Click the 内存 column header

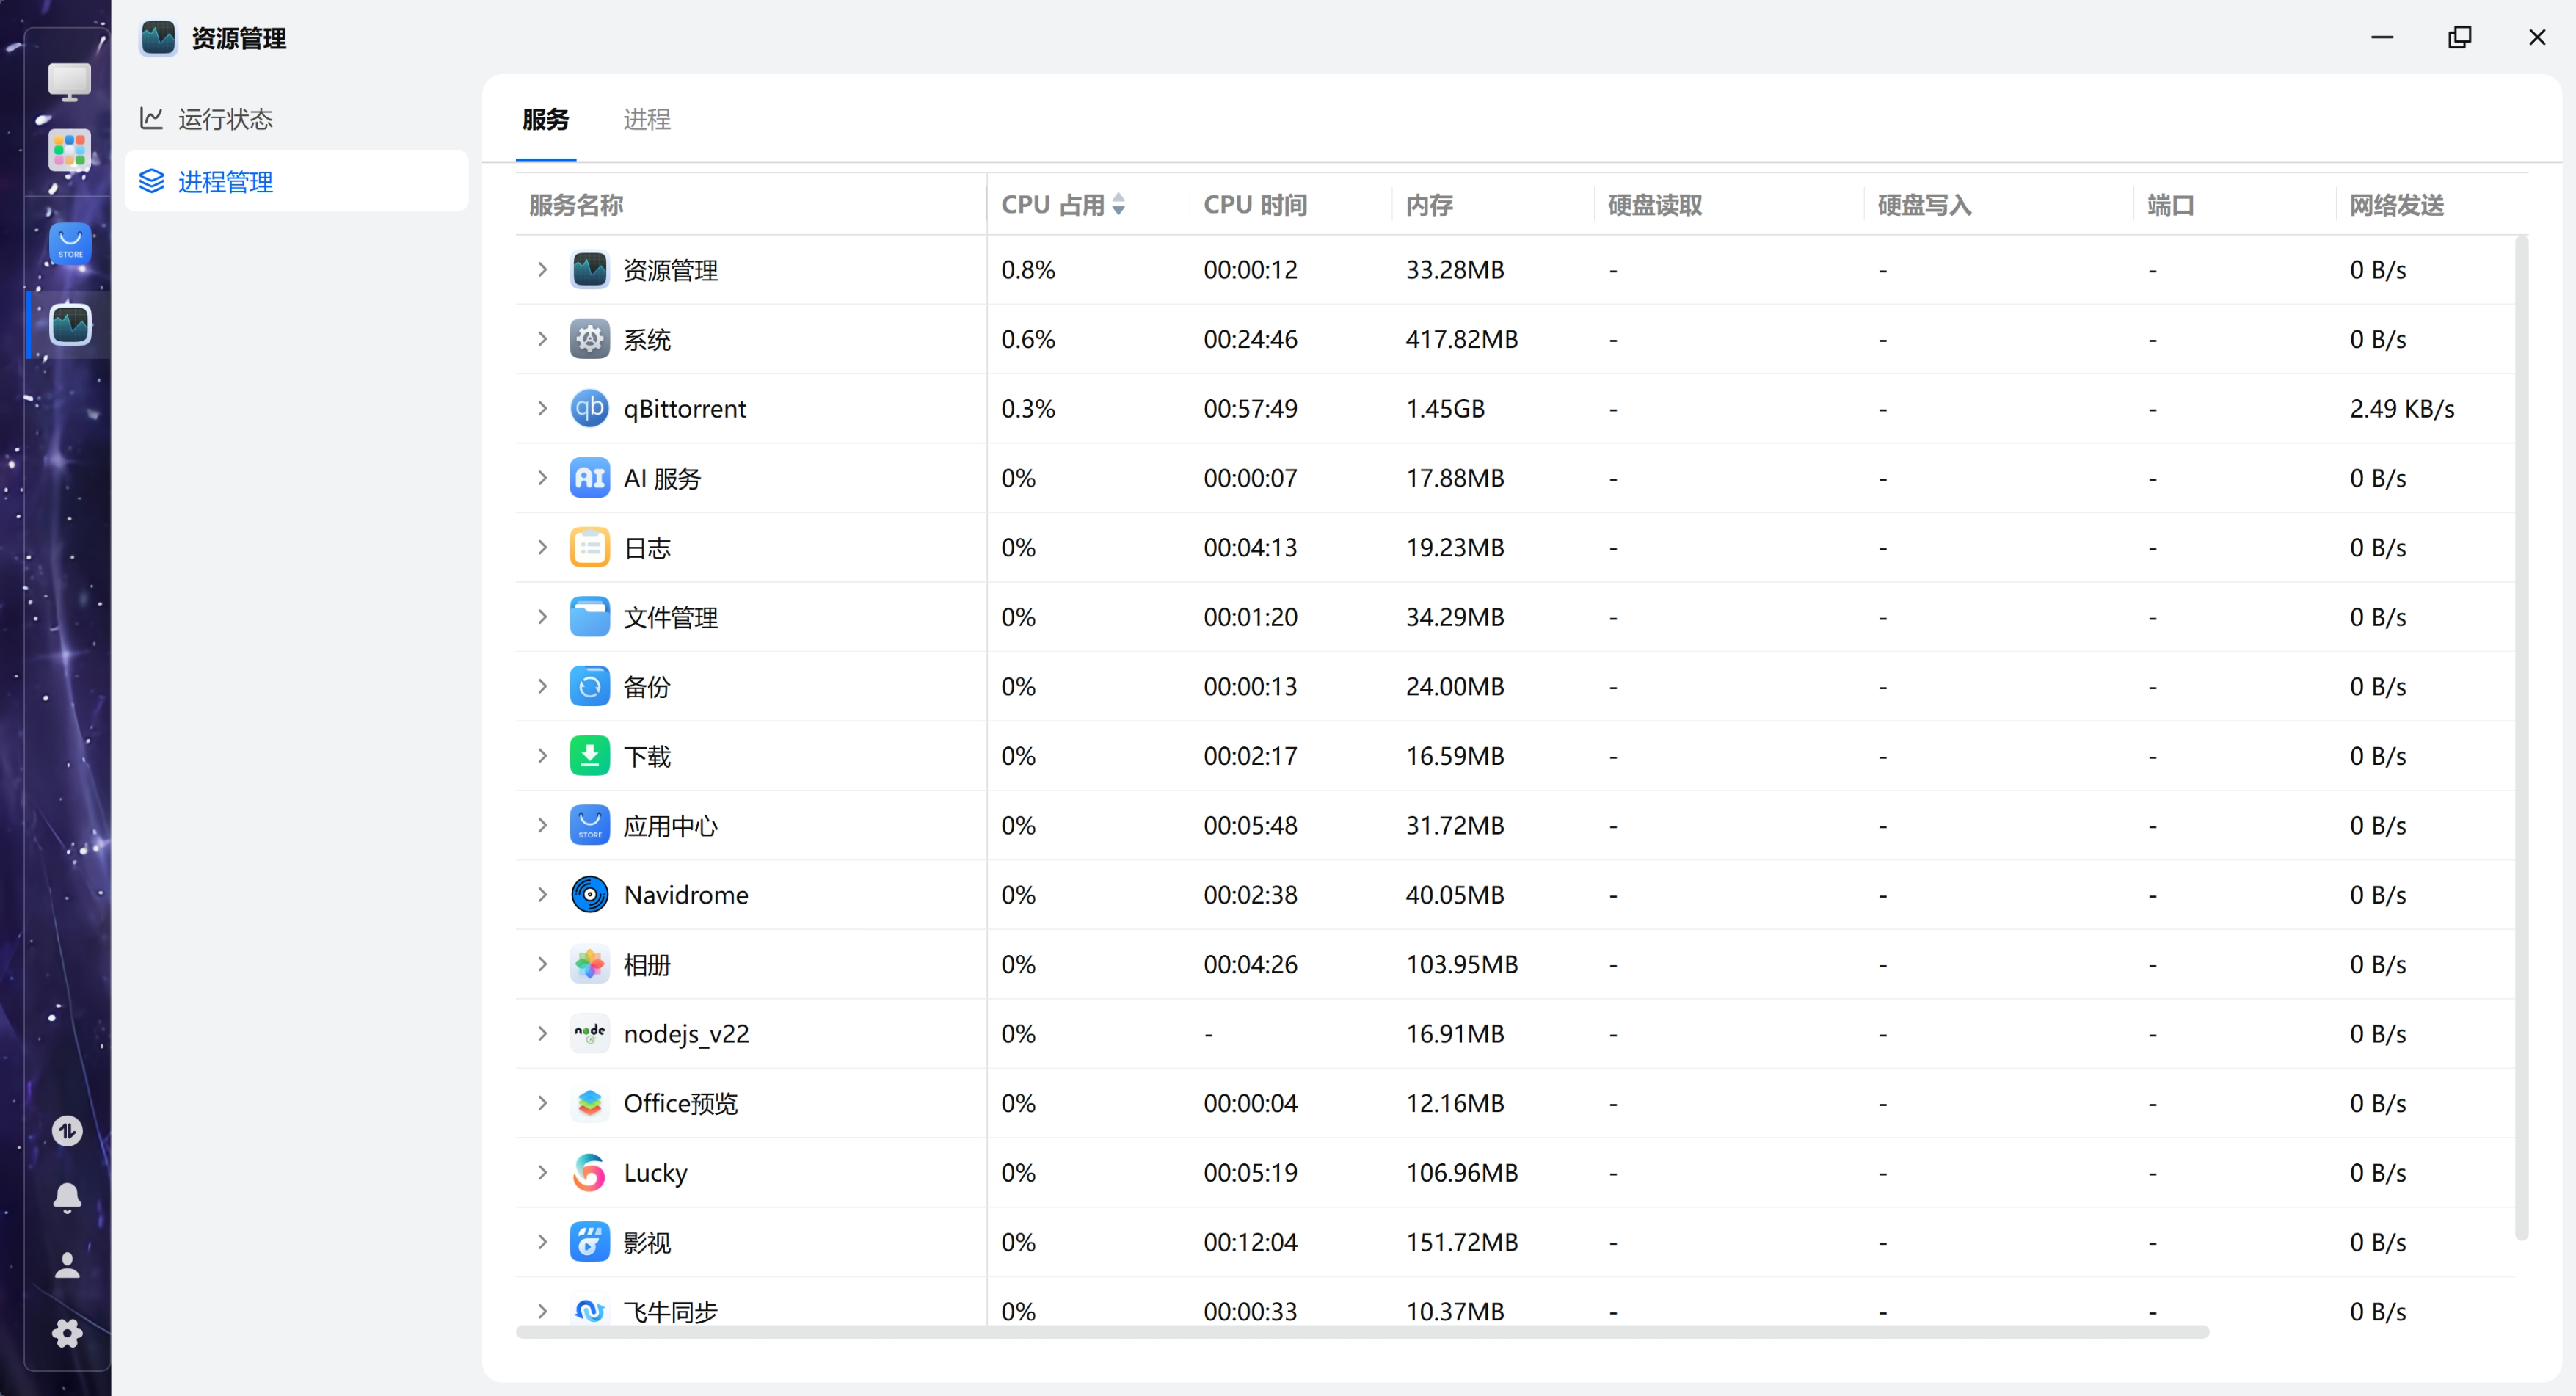click(1429, 205)
